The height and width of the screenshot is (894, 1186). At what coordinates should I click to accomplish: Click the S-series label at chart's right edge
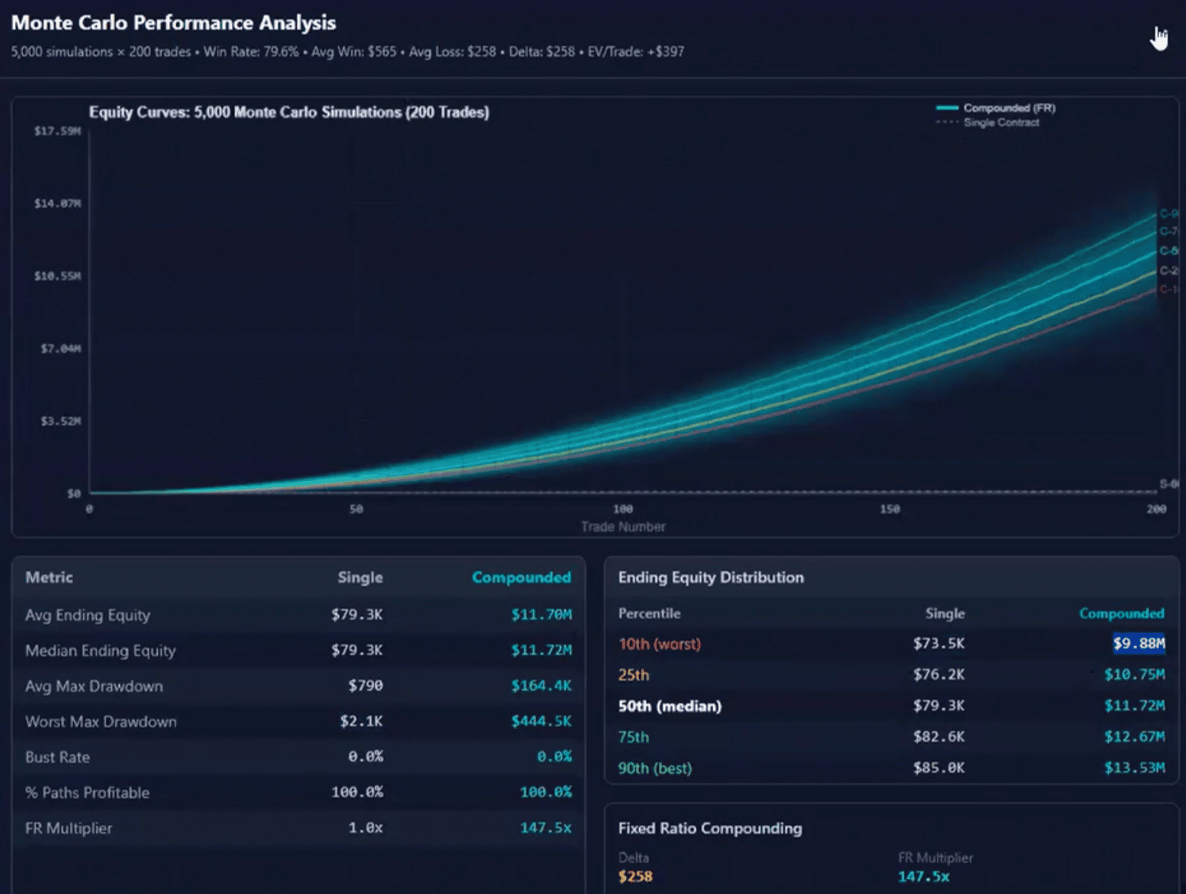(1169, 484)
